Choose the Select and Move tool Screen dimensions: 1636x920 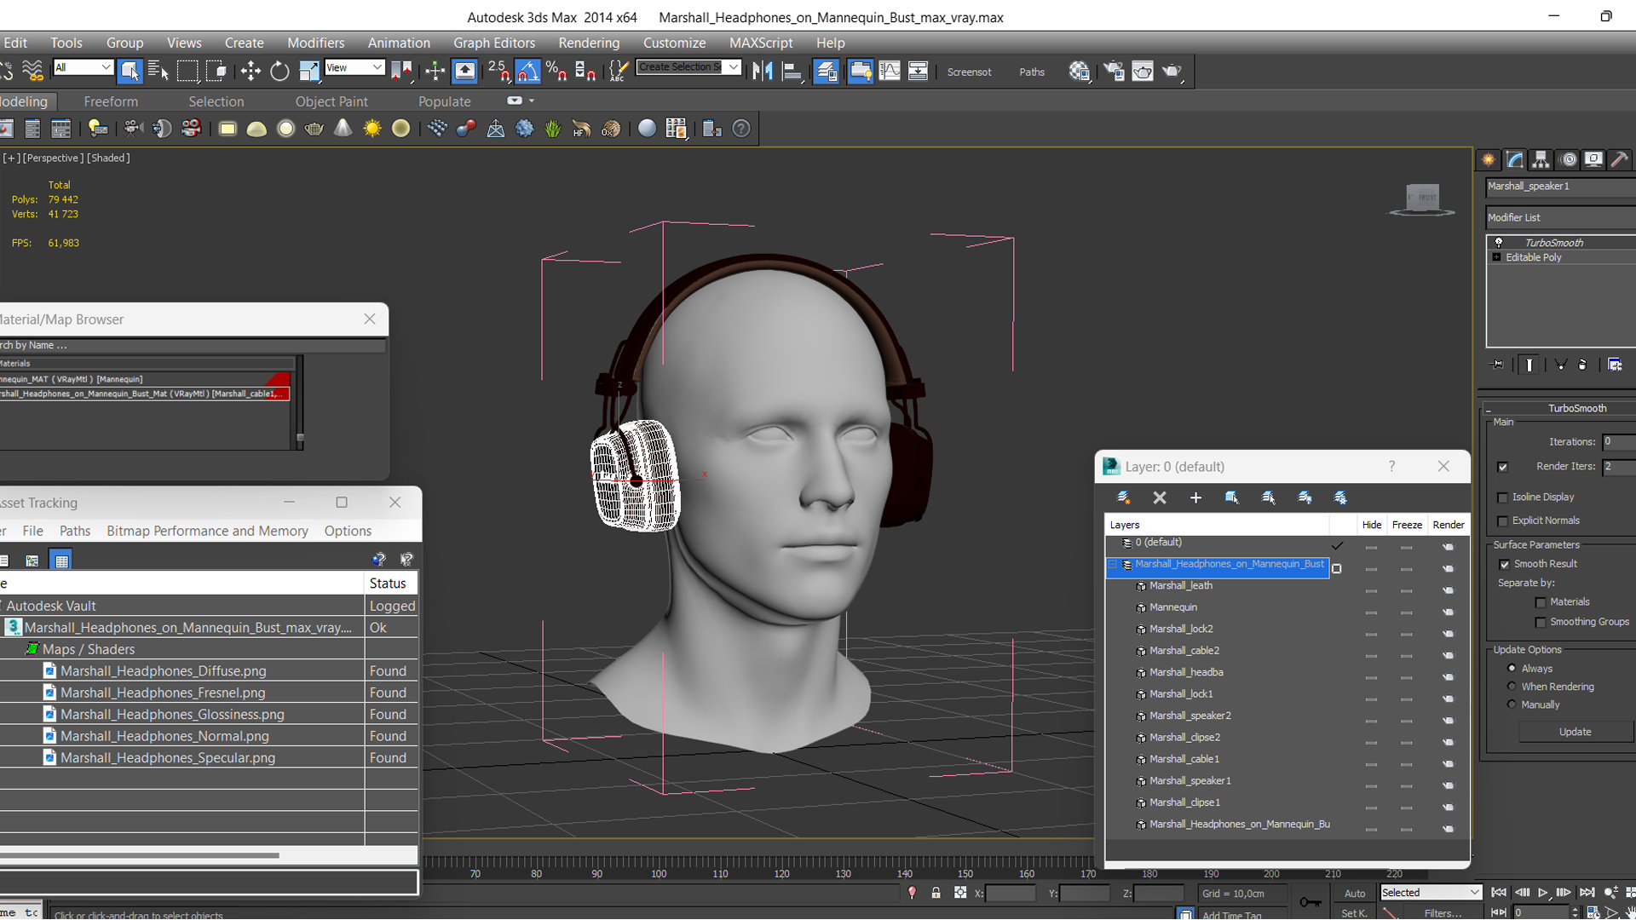click(251, 71)
